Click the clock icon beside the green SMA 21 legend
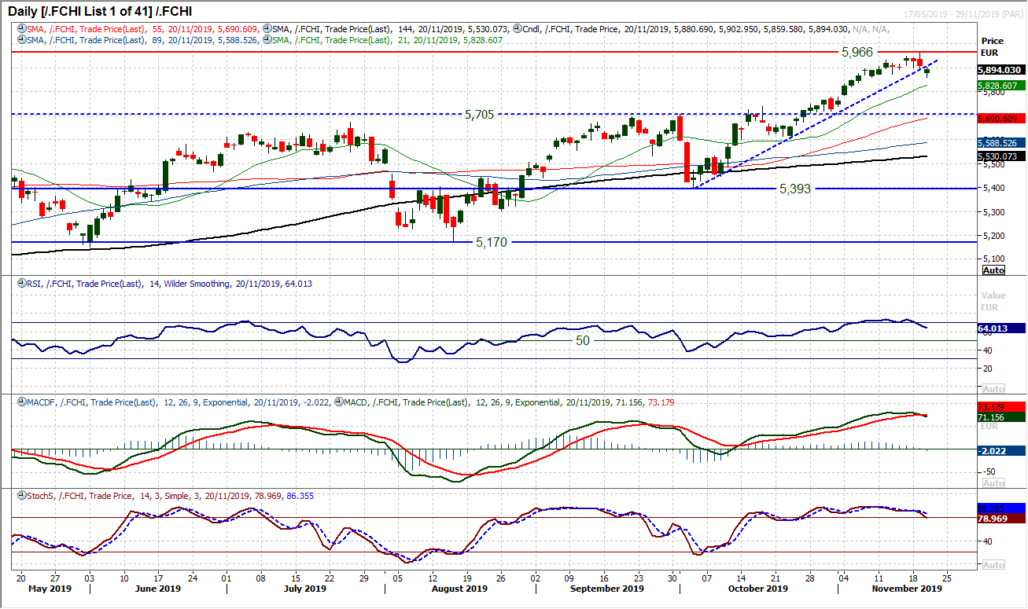The image size is (1028, 609). coord(268,39)
